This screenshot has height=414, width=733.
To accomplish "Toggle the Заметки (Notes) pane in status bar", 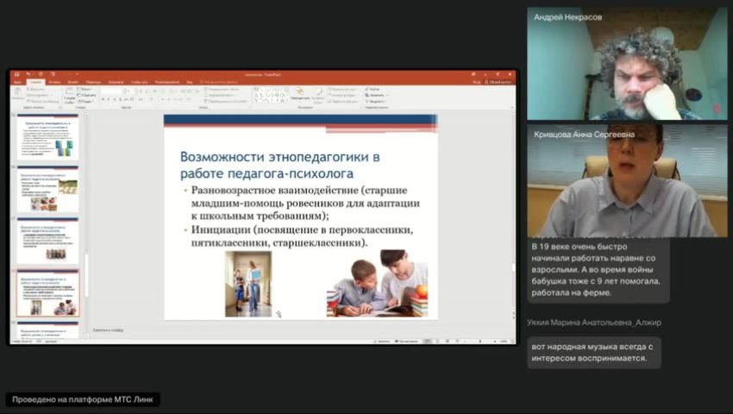I will click(382, 342).
